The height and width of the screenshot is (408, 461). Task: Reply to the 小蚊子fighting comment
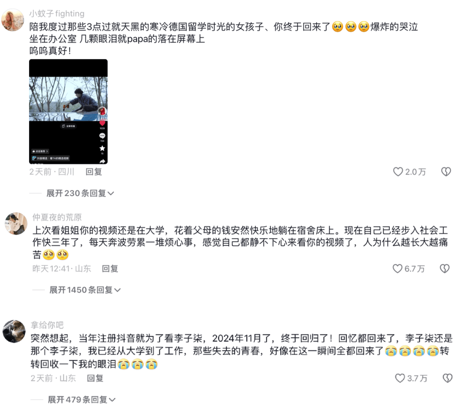[94, 172]
